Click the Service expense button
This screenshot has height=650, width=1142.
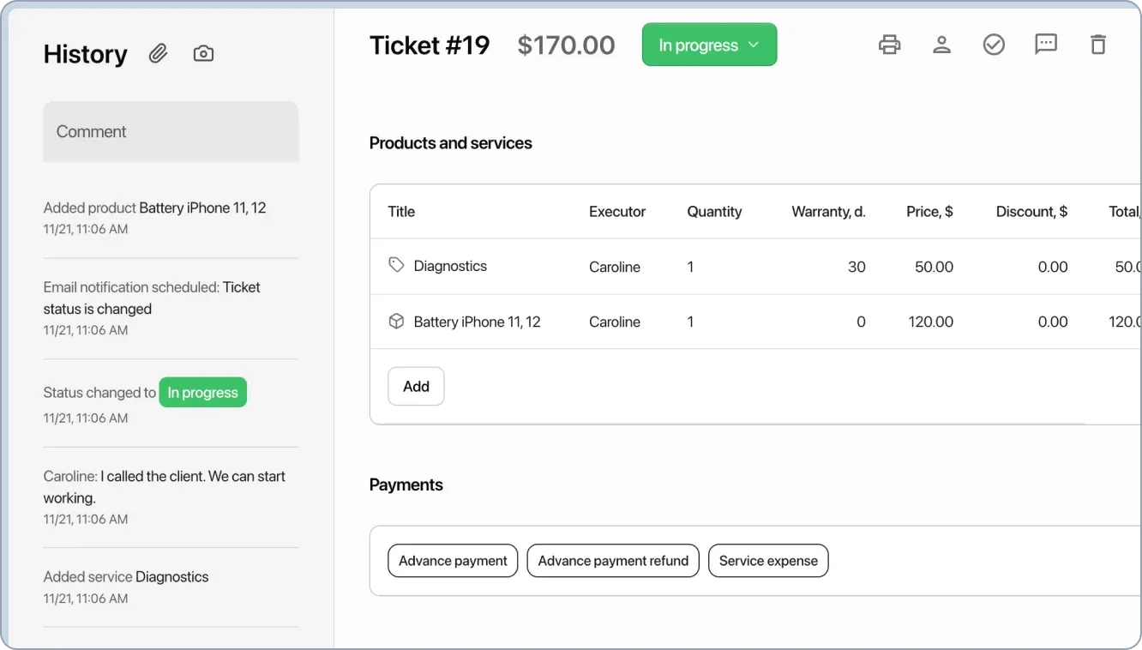767,560
